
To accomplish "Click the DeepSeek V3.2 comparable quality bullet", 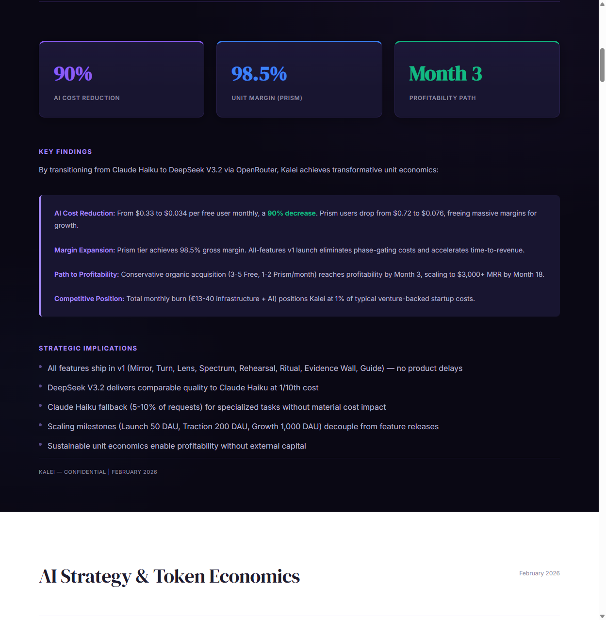I will coord(183,388).
